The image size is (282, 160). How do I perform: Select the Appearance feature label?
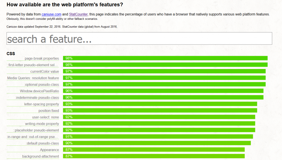(49, 150)
